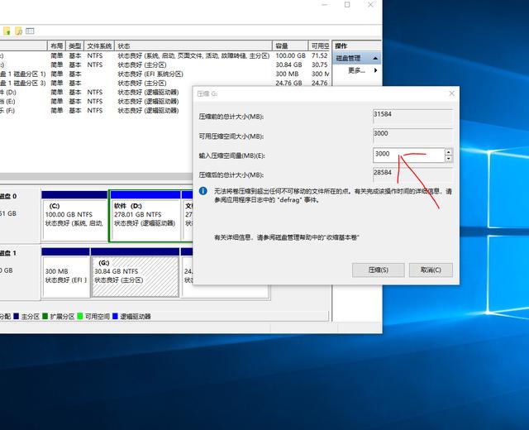Confirm with the 压缩(S) button
Image resolution: width=529 pixels, height=430 pixels.
point(379,270)
